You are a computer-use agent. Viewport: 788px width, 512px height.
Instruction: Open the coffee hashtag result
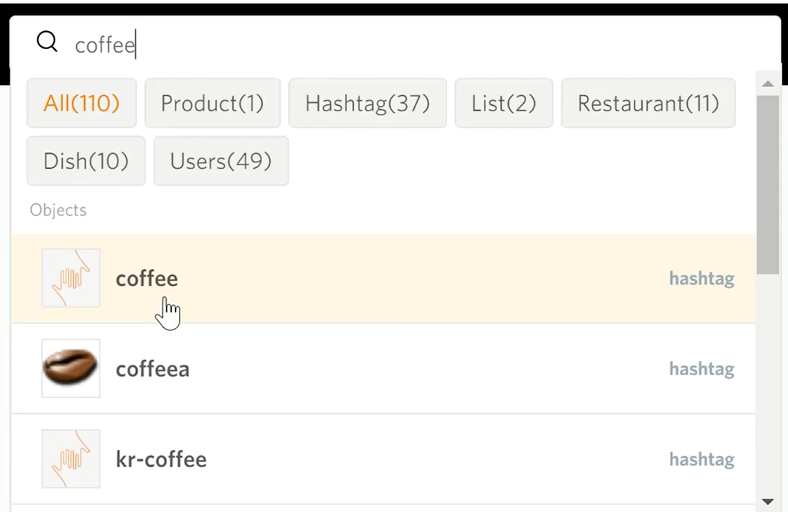147,278
